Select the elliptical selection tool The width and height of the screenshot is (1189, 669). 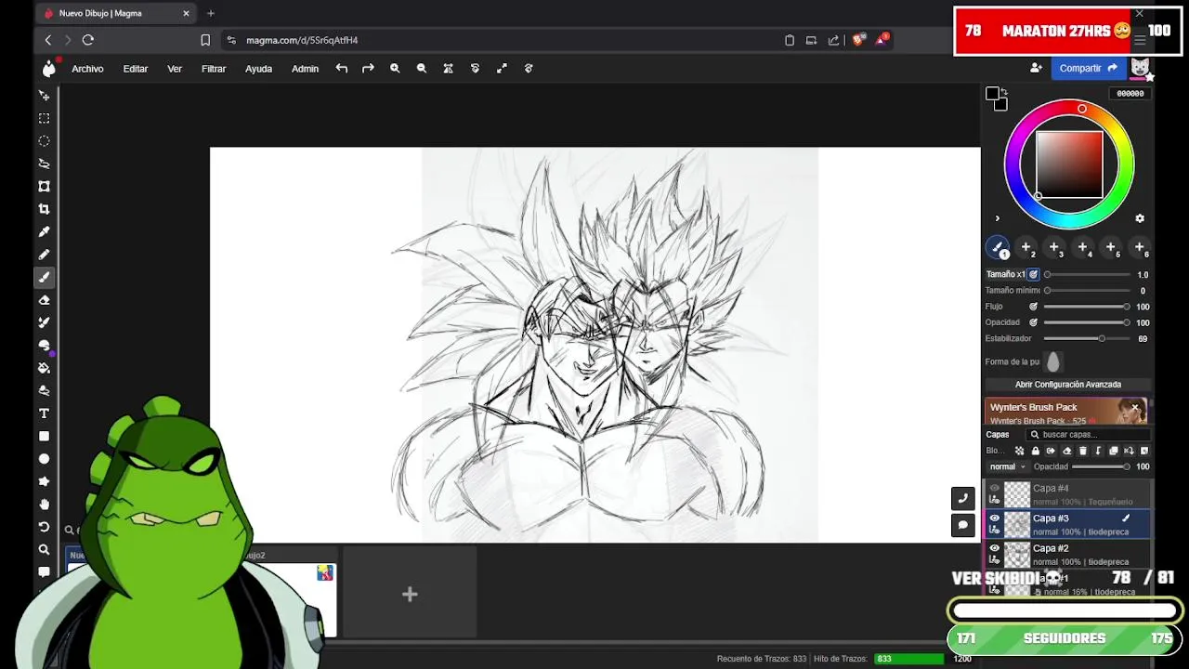coord(44,141)
